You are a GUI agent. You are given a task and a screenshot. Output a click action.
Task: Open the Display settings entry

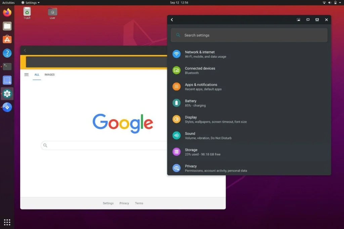tap(191, 119)
